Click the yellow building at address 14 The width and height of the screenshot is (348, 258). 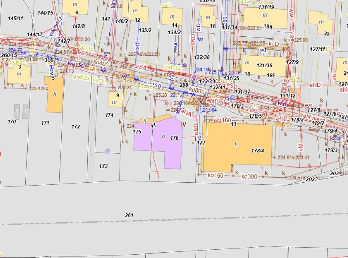172,16
